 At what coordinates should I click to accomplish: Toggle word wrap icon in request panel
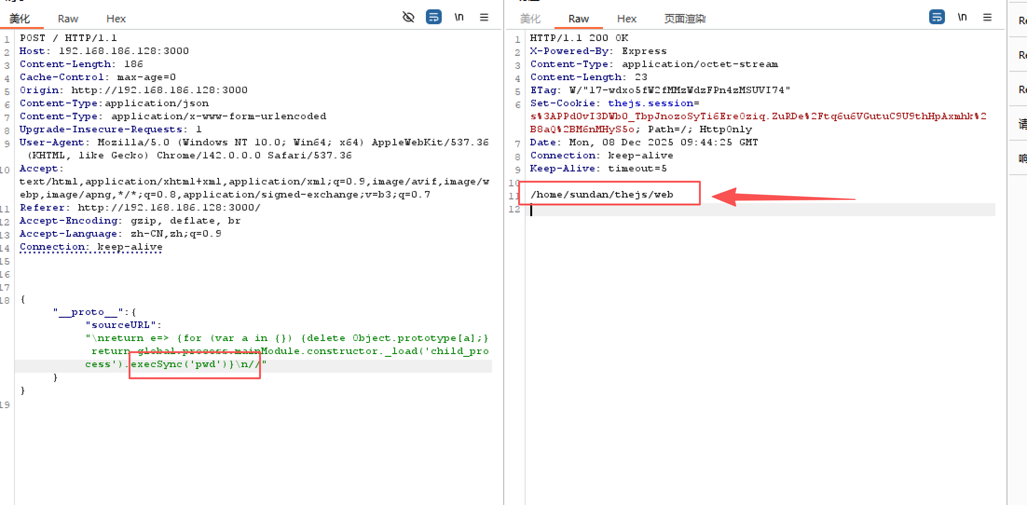tap(433, 17)
